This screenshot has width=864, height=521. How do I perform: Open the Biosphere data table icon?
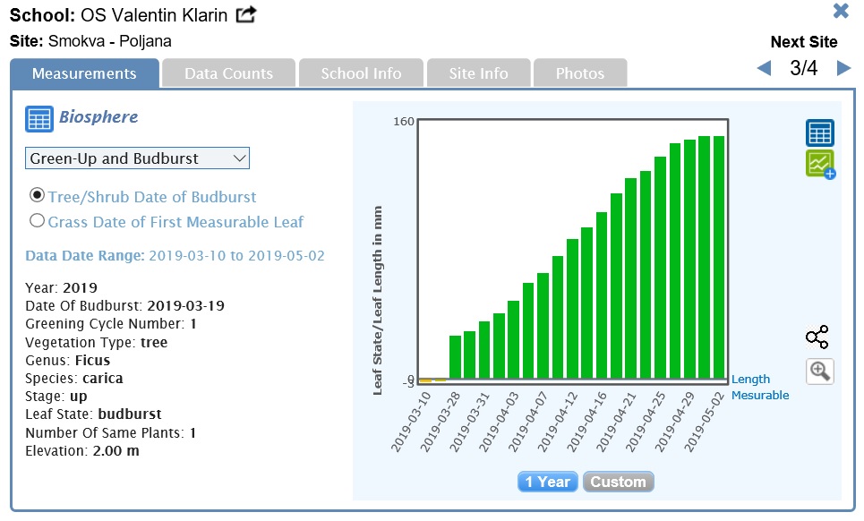click(38, 118)
